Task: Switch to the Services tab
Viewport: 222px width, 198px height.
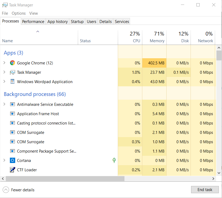Action: [122, 22]
